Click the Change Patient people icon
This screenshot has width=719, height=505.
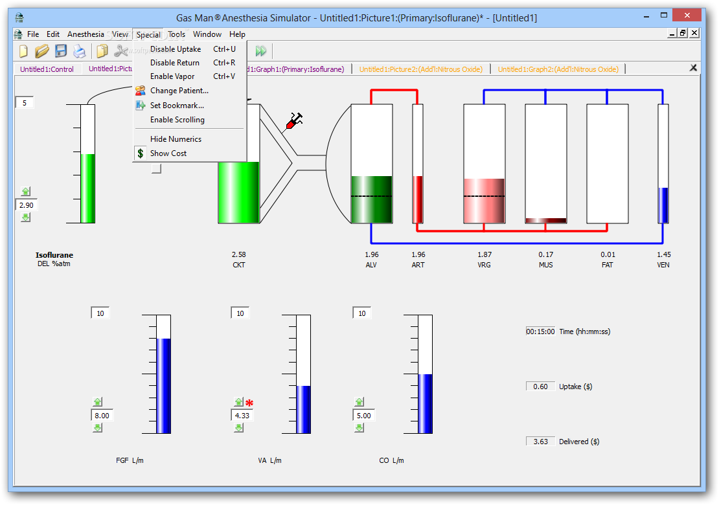pyautogui.click(x=141, y=91)
